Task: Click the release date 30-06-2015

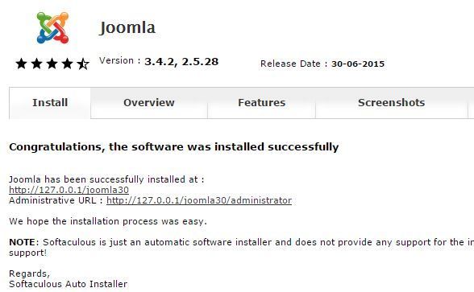Action: click(x=358, y=64)
